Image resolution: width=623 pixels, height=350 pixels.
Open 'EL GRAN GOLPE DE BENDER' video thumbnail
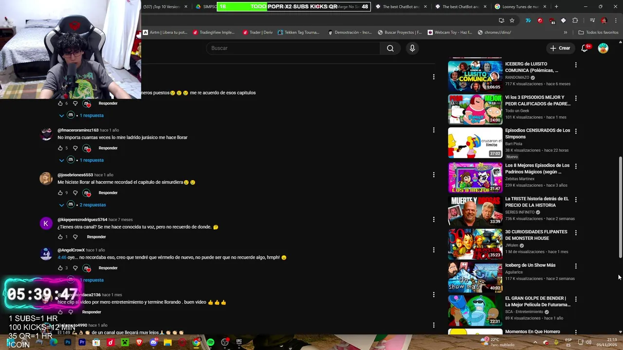(475, 310)
